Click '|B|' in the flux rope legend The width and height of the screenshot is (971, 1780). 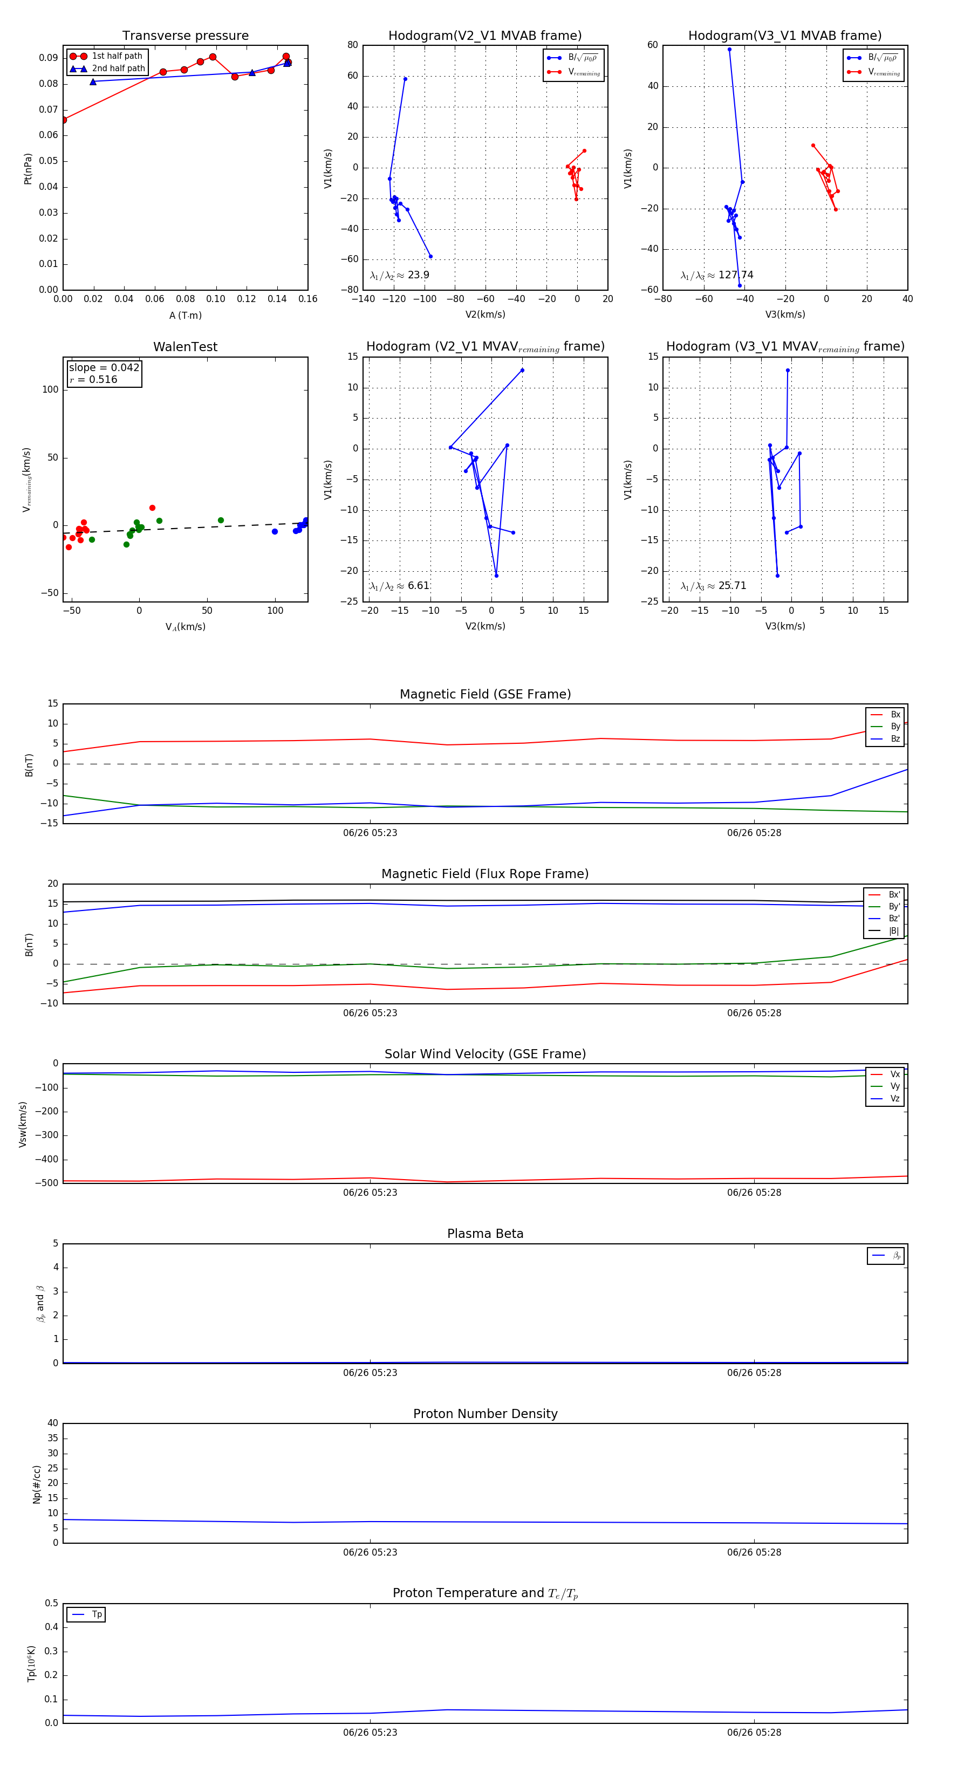coord(884,932)
